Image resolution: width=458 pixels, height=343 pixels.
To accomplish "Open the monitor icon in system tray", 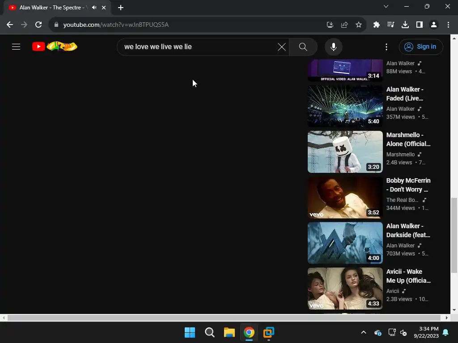I will (392, 332).
